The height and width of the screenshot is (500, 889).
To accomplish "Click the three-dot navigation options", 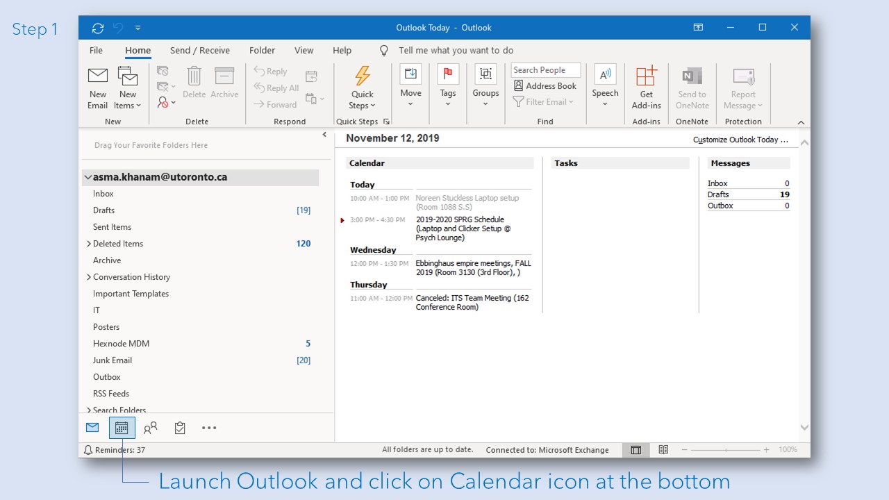I will [209, 428].
